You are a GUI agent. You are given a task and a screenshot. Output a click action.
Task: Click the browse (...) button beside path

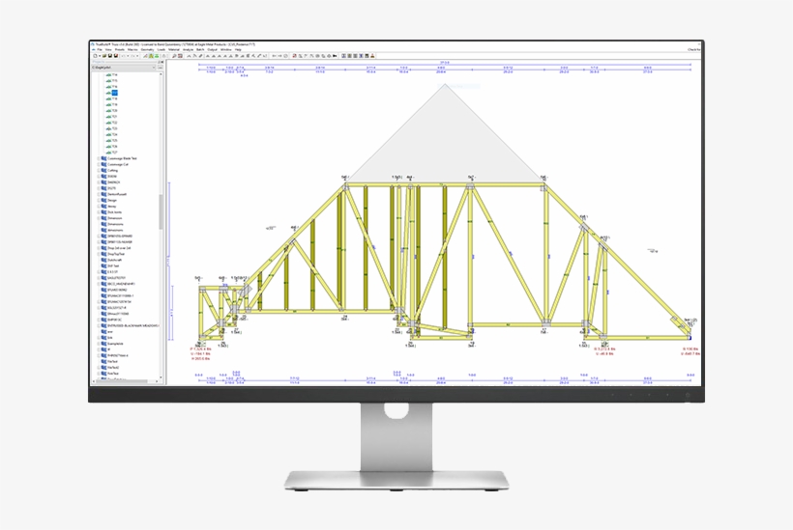[161, 68]
